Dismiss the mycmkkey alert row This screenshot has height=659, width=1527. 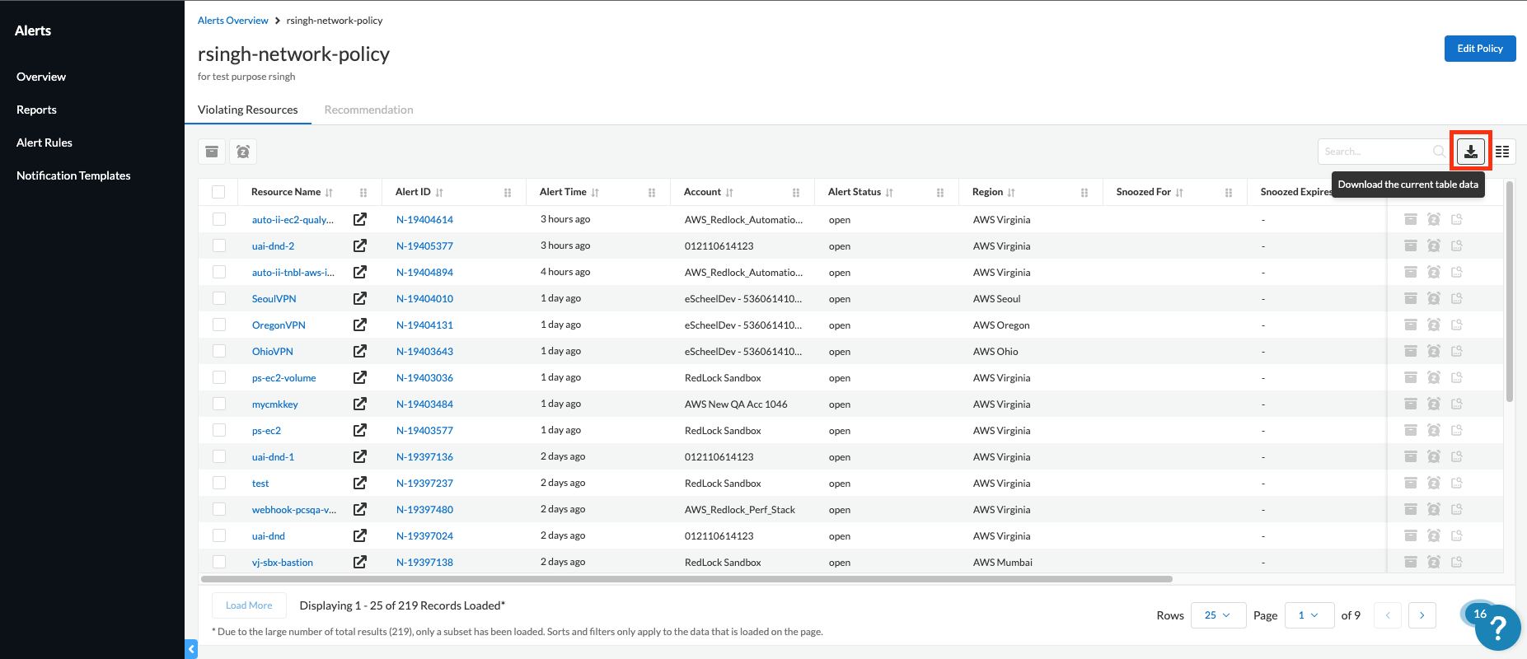click(x=1411, y=404)
